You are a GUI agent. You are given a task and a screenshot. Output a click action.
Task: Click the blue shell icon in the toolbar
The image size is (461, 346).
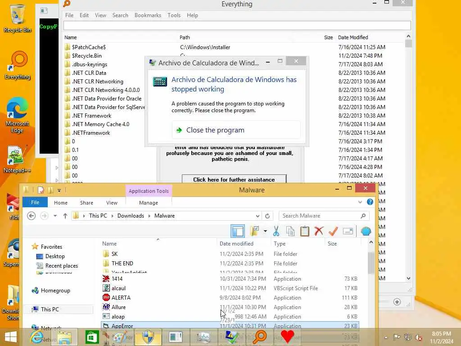(x=366, y=231)
